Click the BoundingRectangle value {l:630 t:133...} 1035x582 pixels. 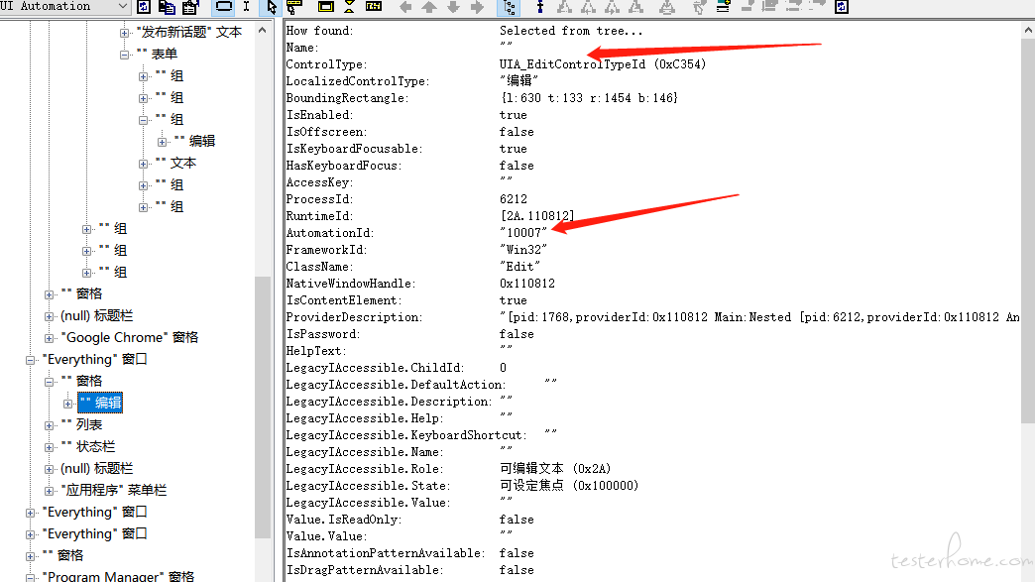point(590,97)
